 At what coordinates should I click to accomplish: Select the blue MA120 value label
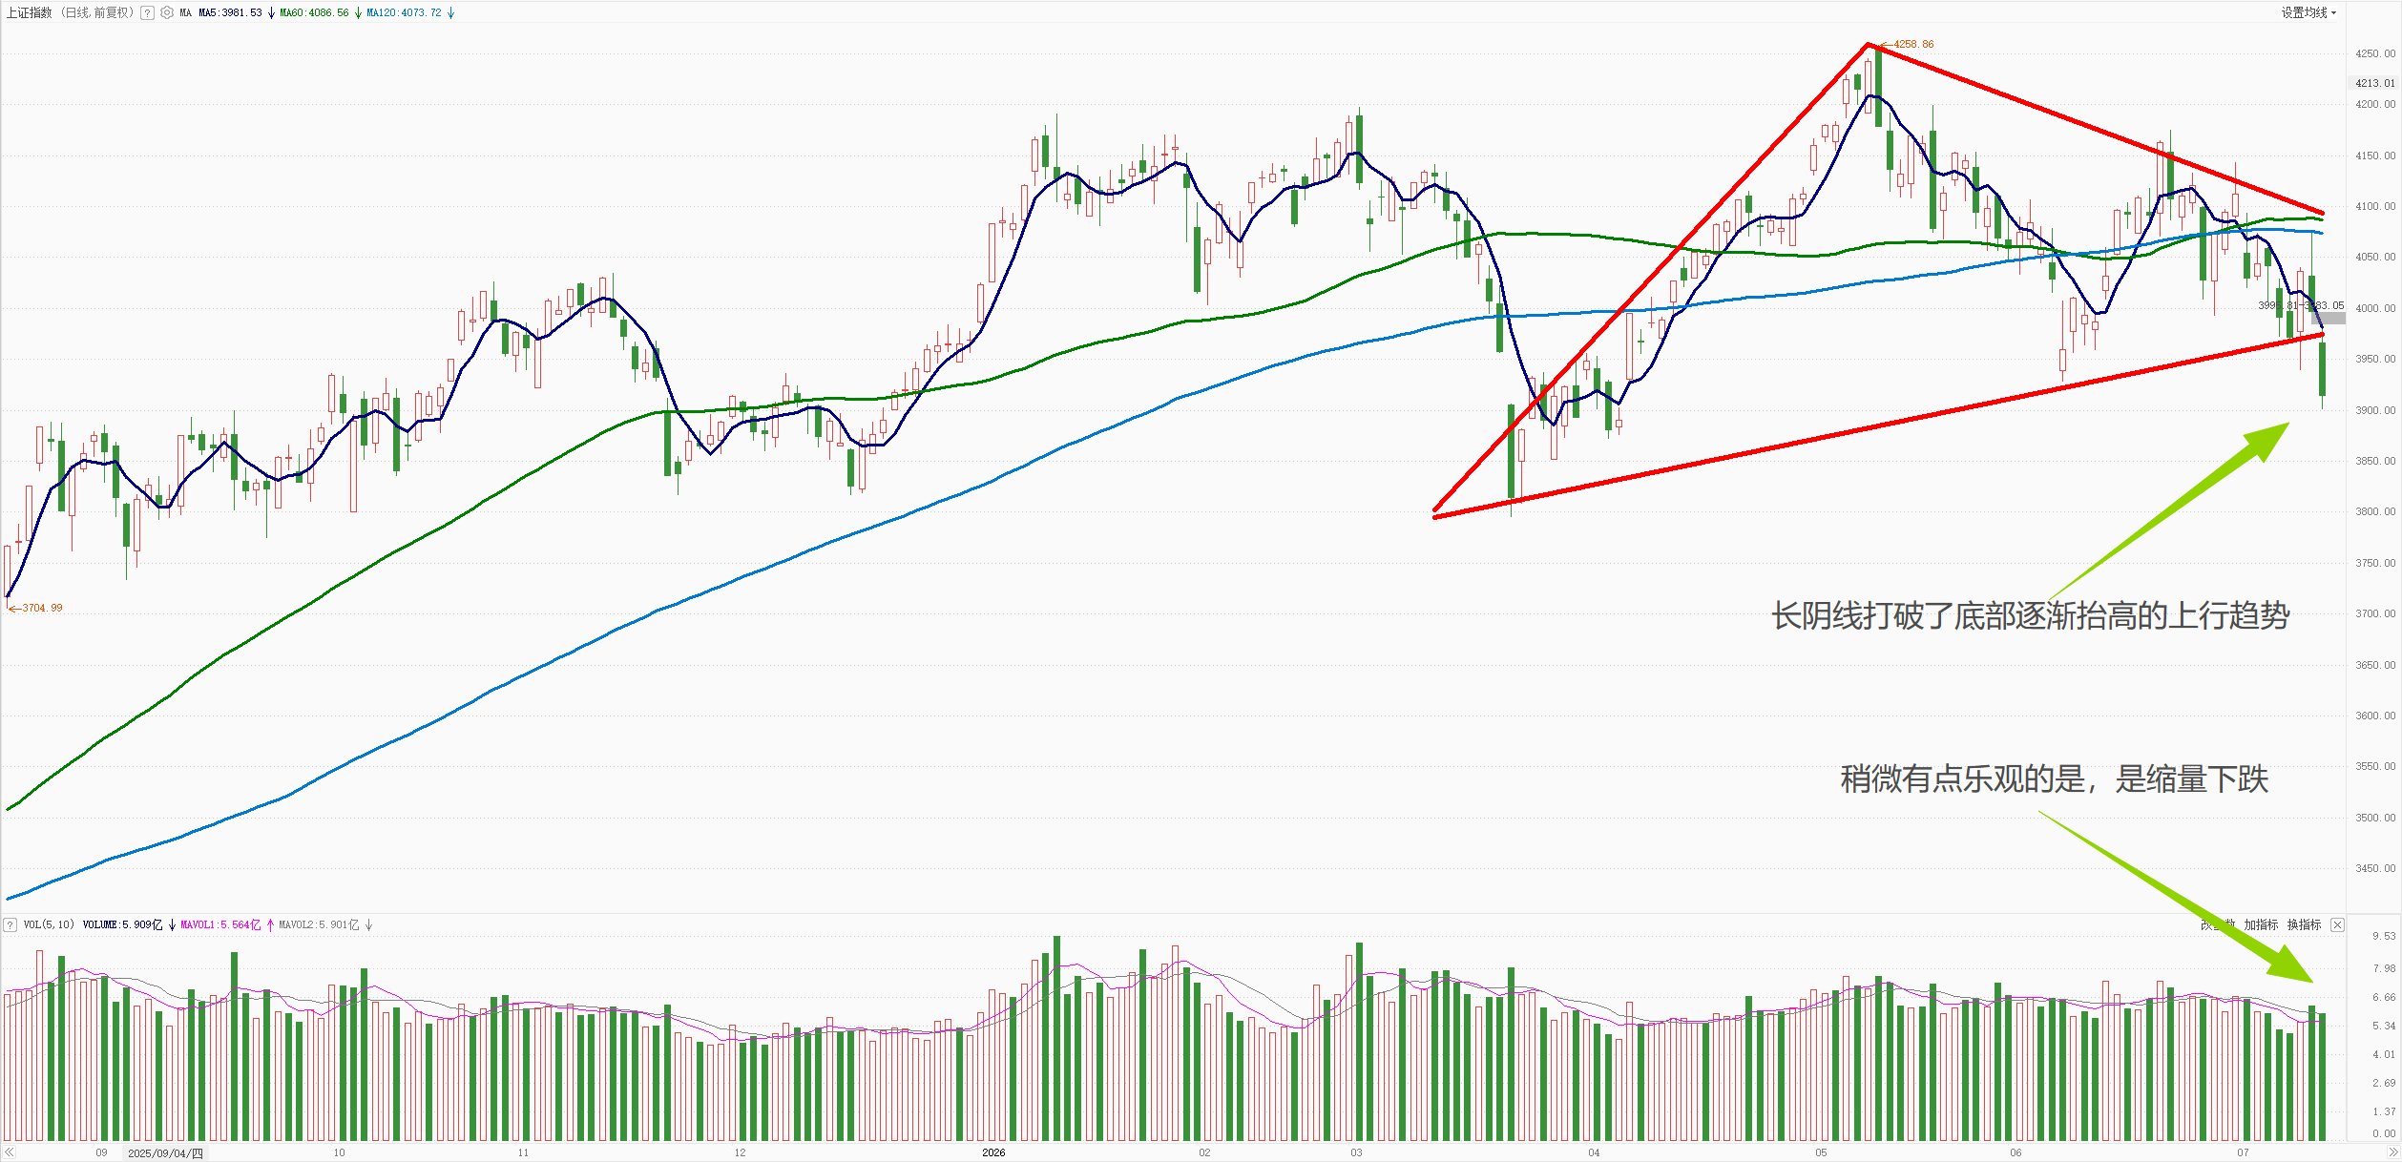[404, 13]
